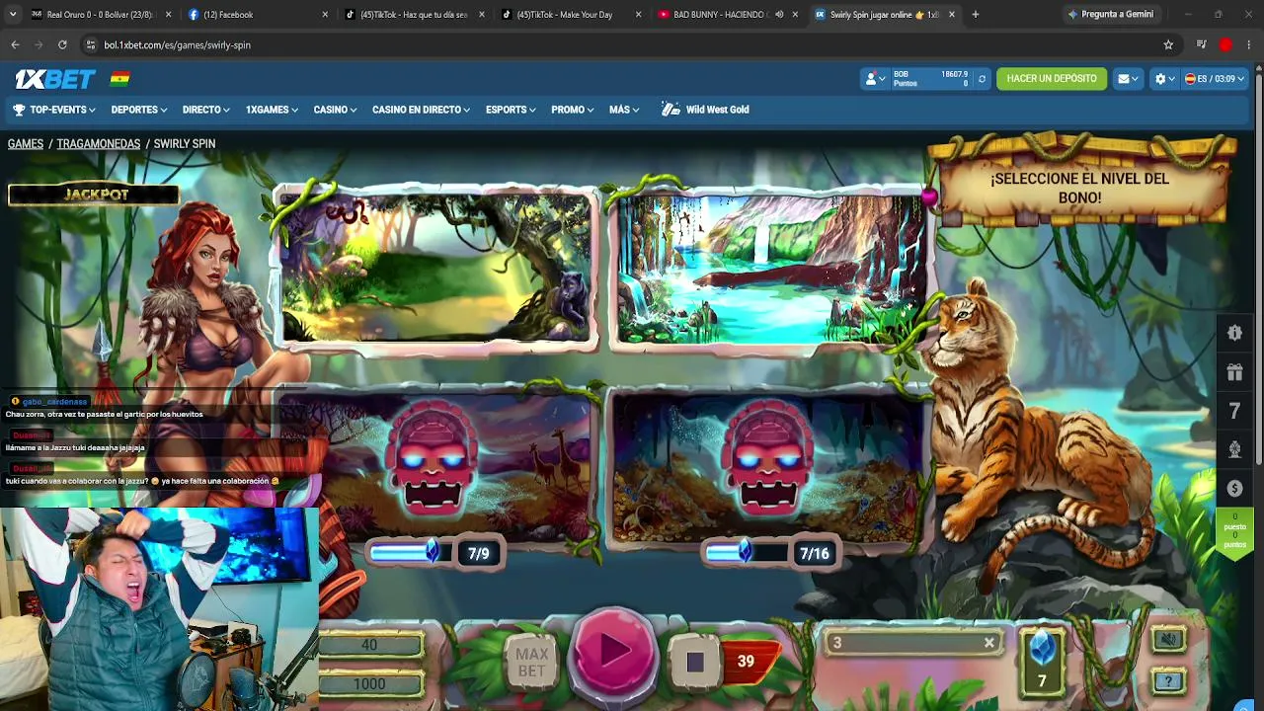
Task: Expand the CASINO dropdown
Action: tap(335, 110)
